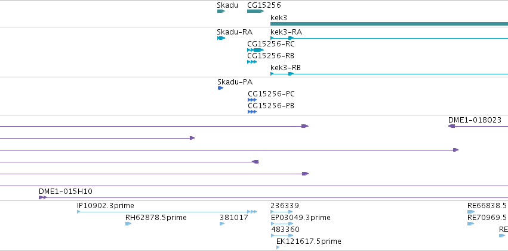
Task: Select the CG15256-RC transcript arrow
Action: 255,50
